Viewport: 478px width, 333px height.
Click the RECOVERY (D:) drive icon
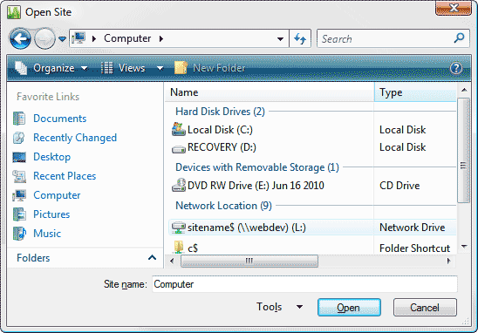[179, 149]
